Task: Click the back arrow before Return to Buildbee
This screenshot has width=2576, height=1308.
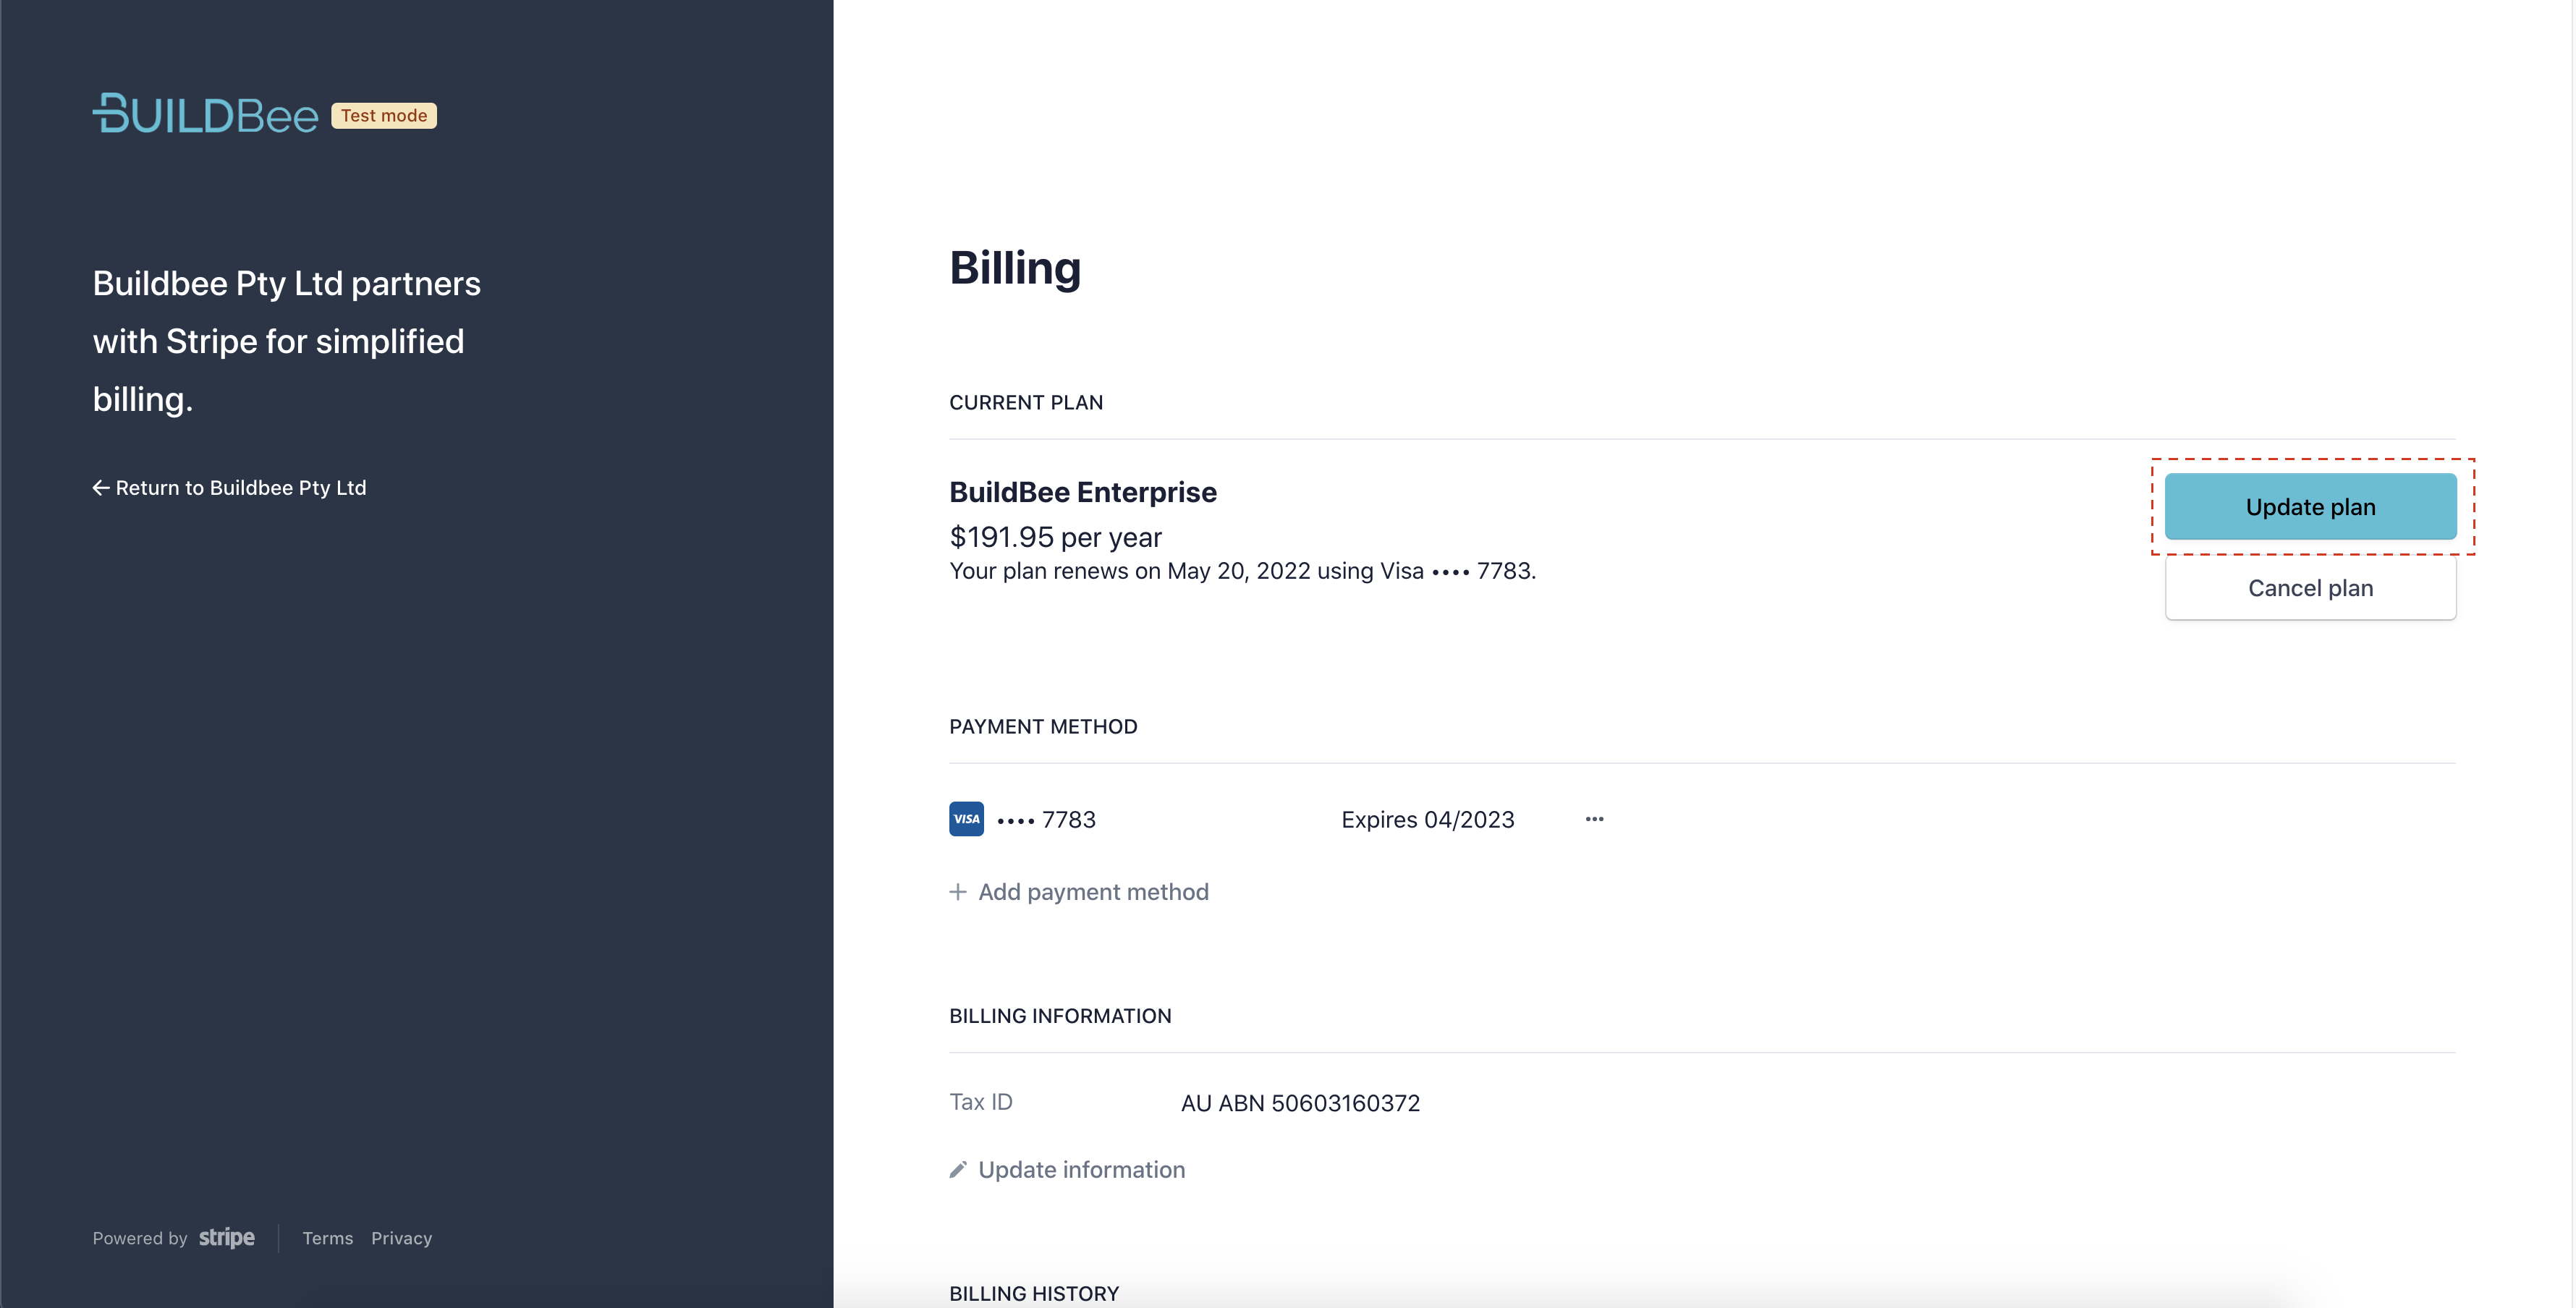Action: click(x=101, y=488)
